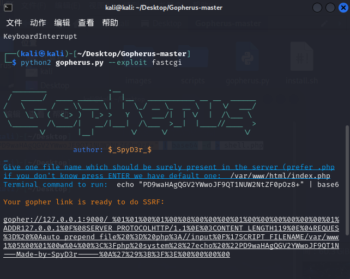Click 'Your gopher link is ready' text
350x279 pixels.
(84, 202)
